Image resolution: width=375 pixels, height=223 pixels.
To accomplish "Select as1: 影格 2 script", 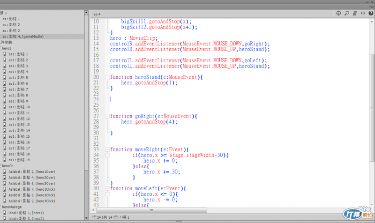I will point(18,60).
